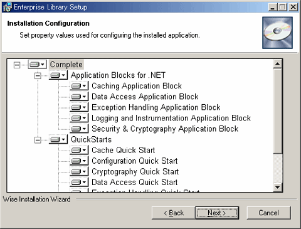Select Cryptography Quick Start label
This screenshot has width=301, height=229.
[135, 171]
